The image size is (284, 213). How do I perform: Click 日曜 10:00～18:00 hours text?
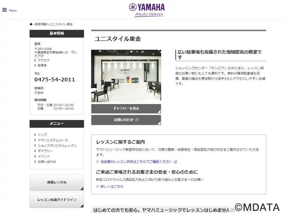click(55, 109)
